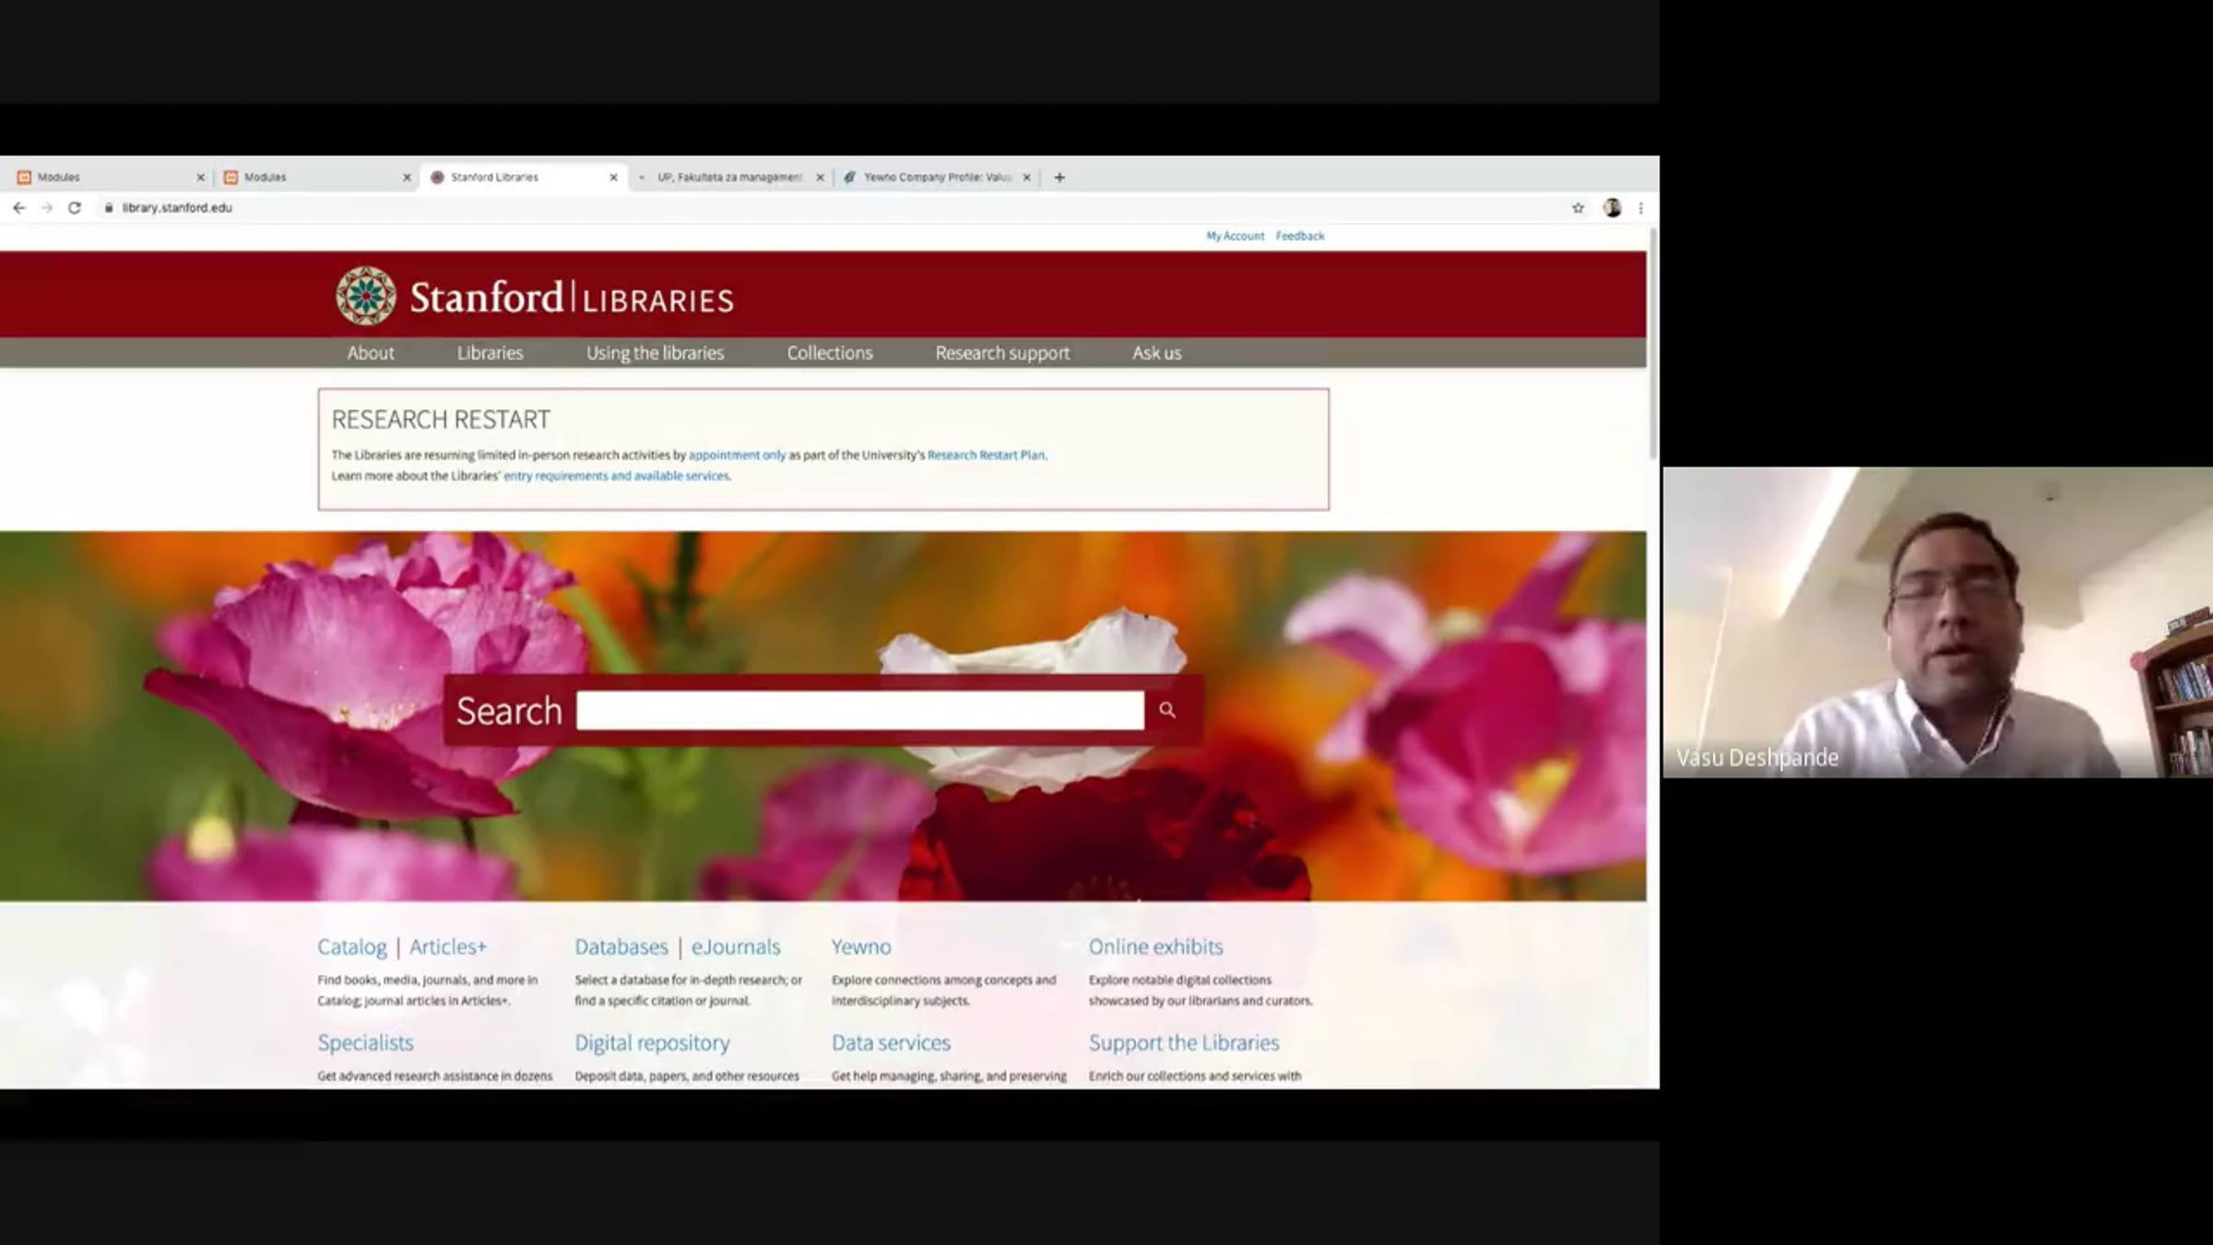The image size is (2213, 1245).
Task: Open the Chrome profile avatar
Action: point(1612,207)
